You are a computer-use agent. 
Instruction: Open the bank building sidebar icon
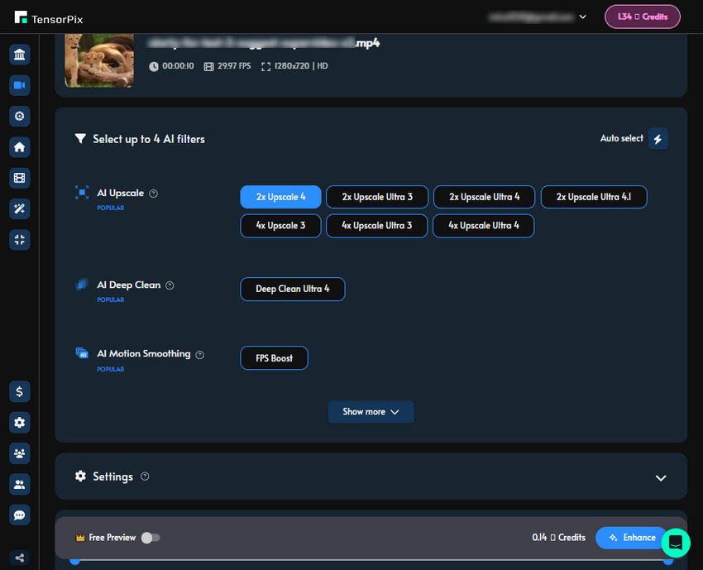pyautogui.click(x=19, y=55)
